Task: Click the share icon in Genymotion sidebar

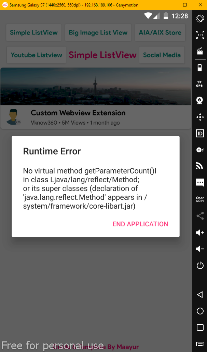Action: click(200, 216)
